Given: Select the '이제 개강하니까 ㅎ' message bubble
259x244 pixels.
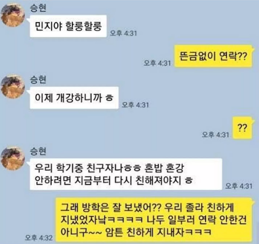Looking at the screenshot, I should 74,98.
